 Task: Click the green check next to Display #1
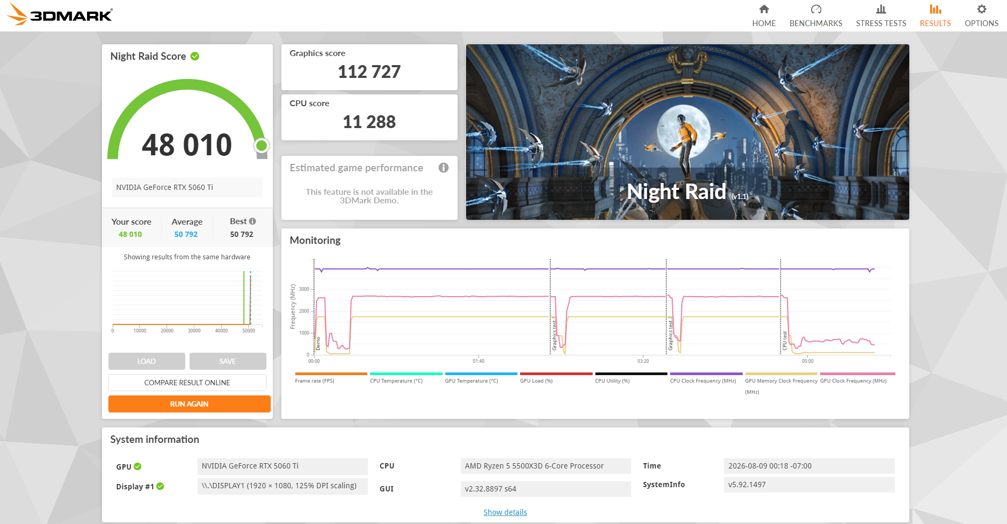pyautogui.click(x=160, y=486)
